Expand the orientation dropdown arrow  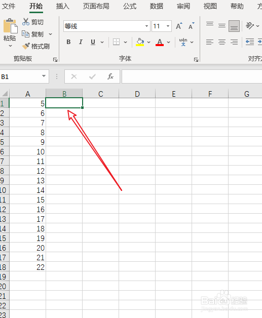click(x=257, y=26)
